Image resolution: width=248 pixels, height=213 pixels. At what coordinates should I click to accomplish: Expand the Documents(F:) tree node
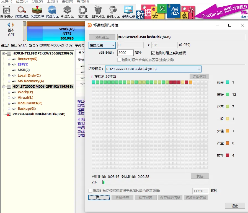click(x=9, y=103)
